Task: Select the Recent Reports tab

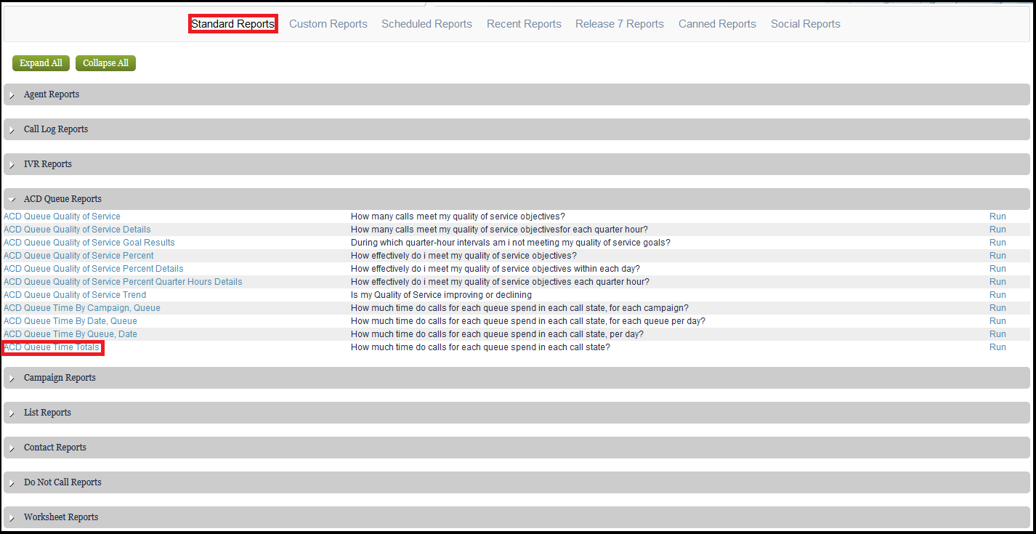Action: 525,24
